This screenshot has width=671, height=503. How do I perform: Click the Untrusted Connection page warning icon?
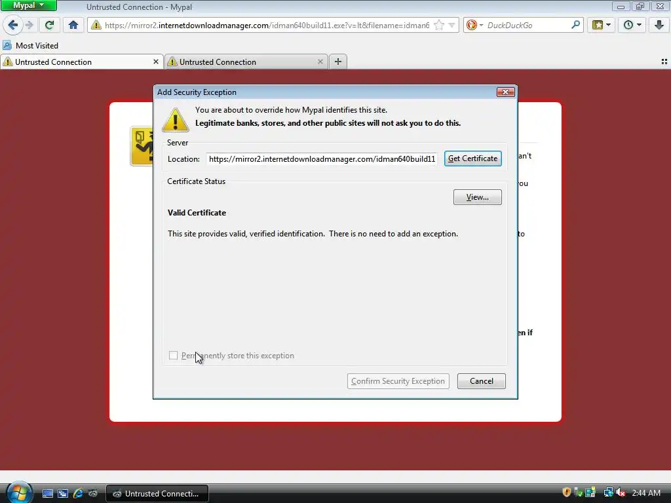pyautogui.click(x=142, y=146)
